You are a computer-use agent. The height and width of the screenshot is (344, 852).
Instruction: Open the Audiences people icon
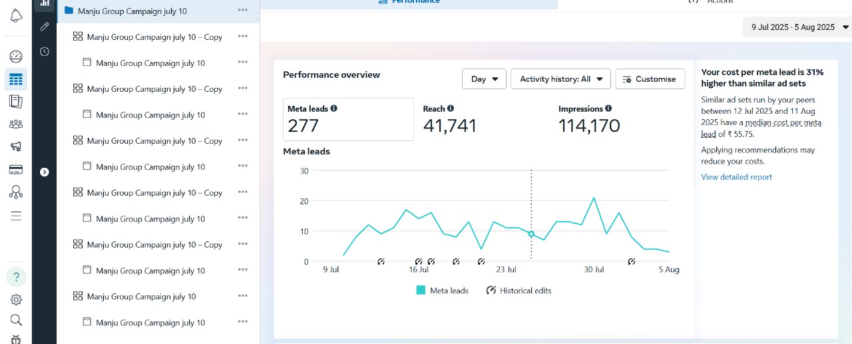[x=16, y=124]
